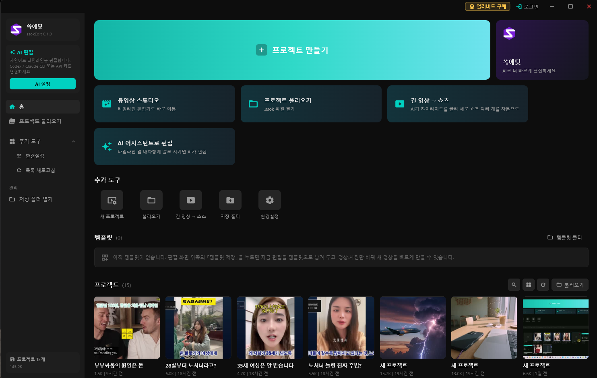This screenshot has height=378, width=597.
Task: Open the desk and phone 새 프로젝트 thumbnail
Action: click(x=484, y=328)
